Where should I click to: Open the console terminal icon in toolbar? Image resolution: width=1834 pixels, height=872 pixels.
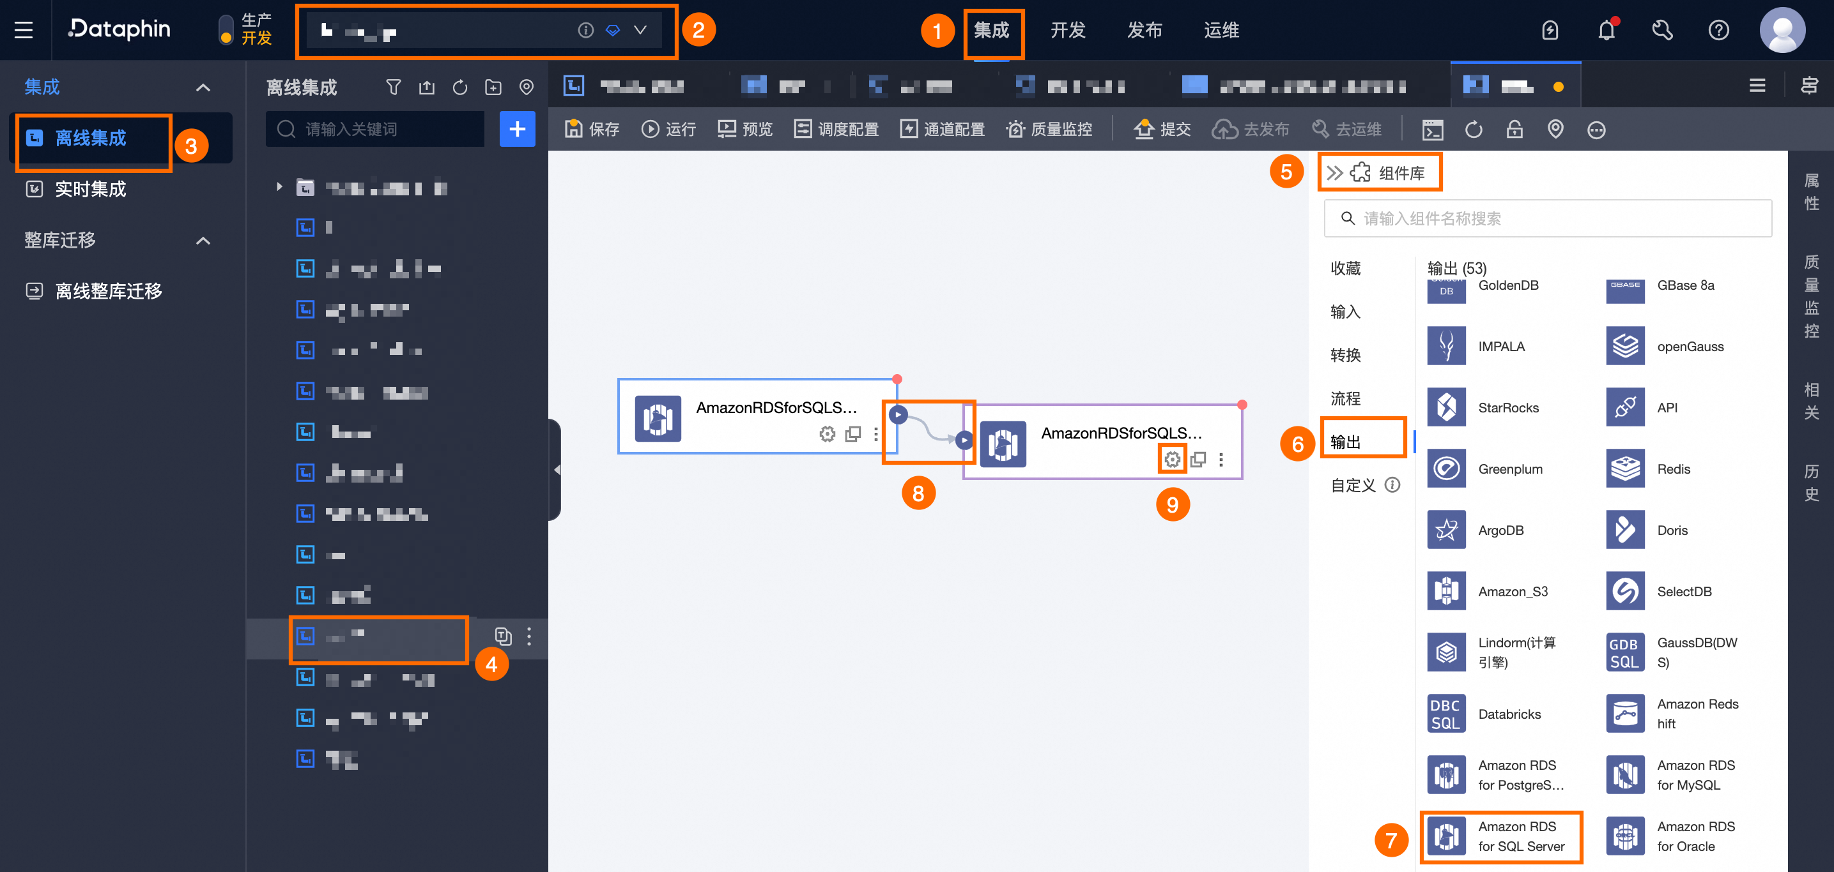click(x=1433, y=130)
